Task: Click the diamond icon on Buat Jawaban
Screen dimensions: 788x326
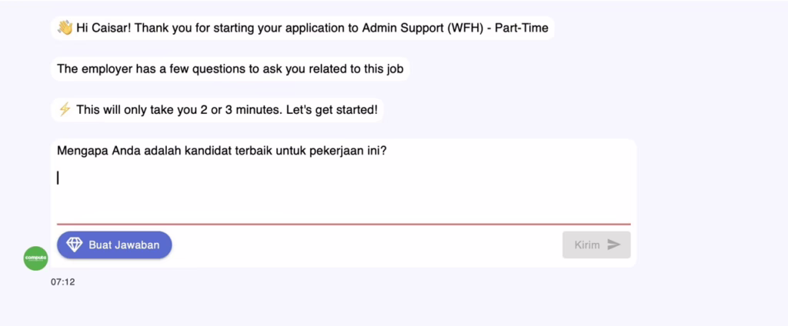Action: coord(75,245)
